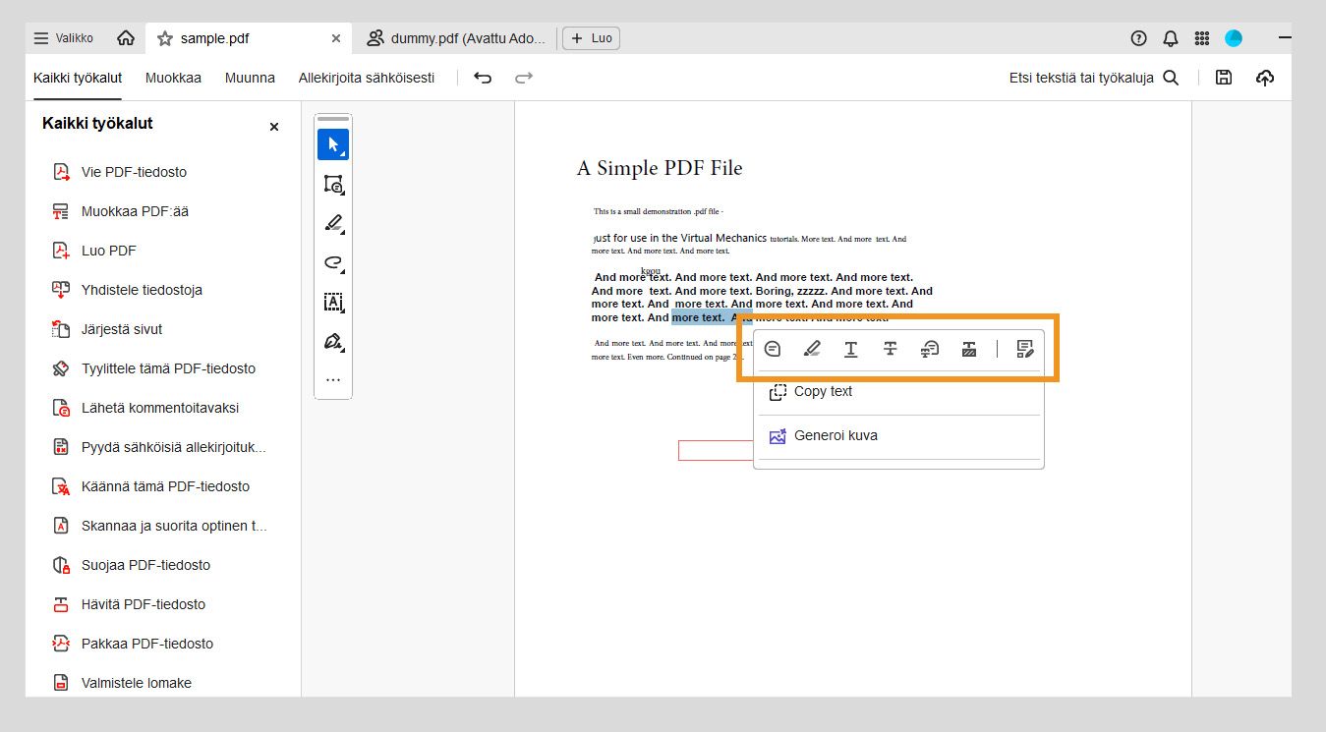
Task: Underline the selected text
Action: pos(851,349)
